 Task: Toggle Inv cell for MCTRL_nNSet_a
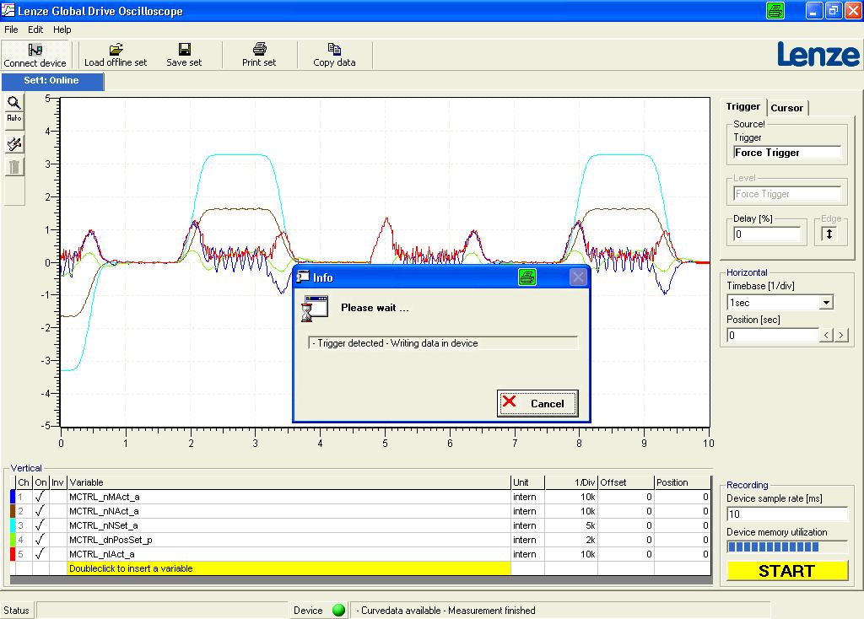point(58,525)
